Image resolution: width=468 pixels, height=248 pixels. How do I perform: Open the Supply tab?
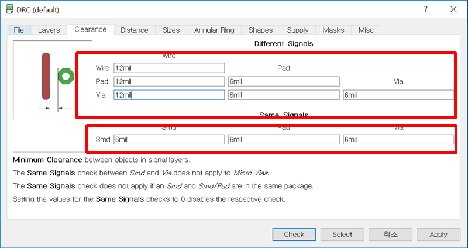(298, 30)
